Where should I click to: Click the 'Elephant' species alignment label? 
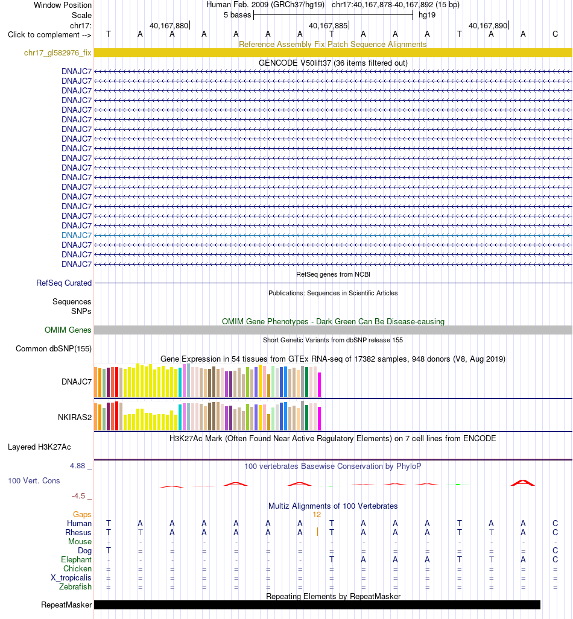(76, 560)
